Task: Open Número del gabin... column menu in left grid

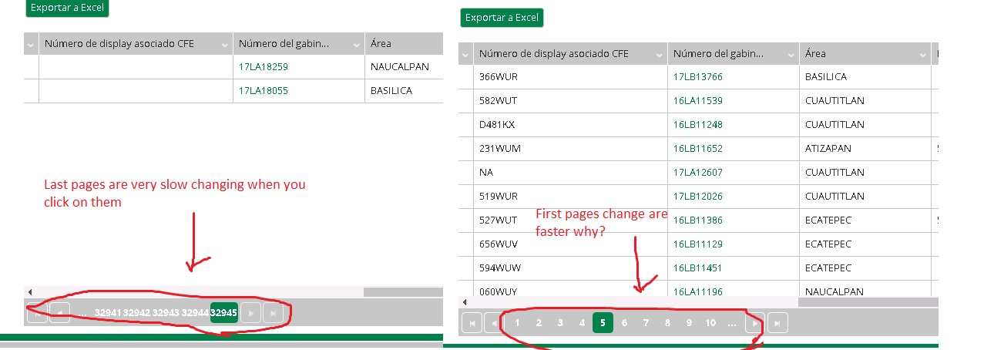Action: (356, 45)
